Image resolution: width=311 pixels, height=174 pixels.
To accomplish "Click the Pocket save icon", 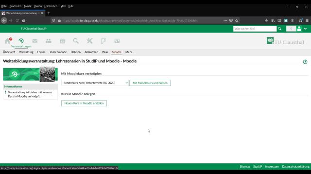I will tap(231, 20).
